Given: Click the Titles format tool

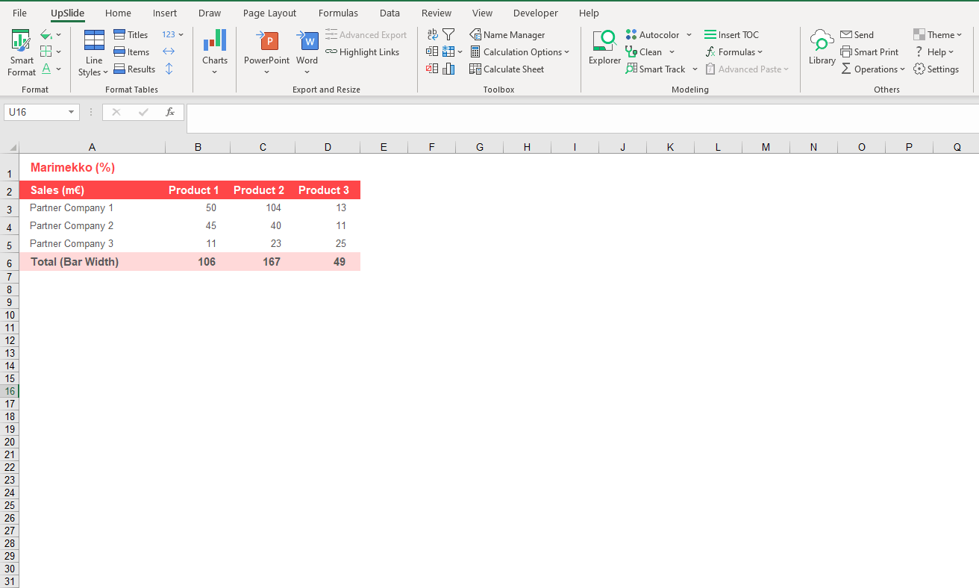Looking at the screenshot, I should coord(131,34).
